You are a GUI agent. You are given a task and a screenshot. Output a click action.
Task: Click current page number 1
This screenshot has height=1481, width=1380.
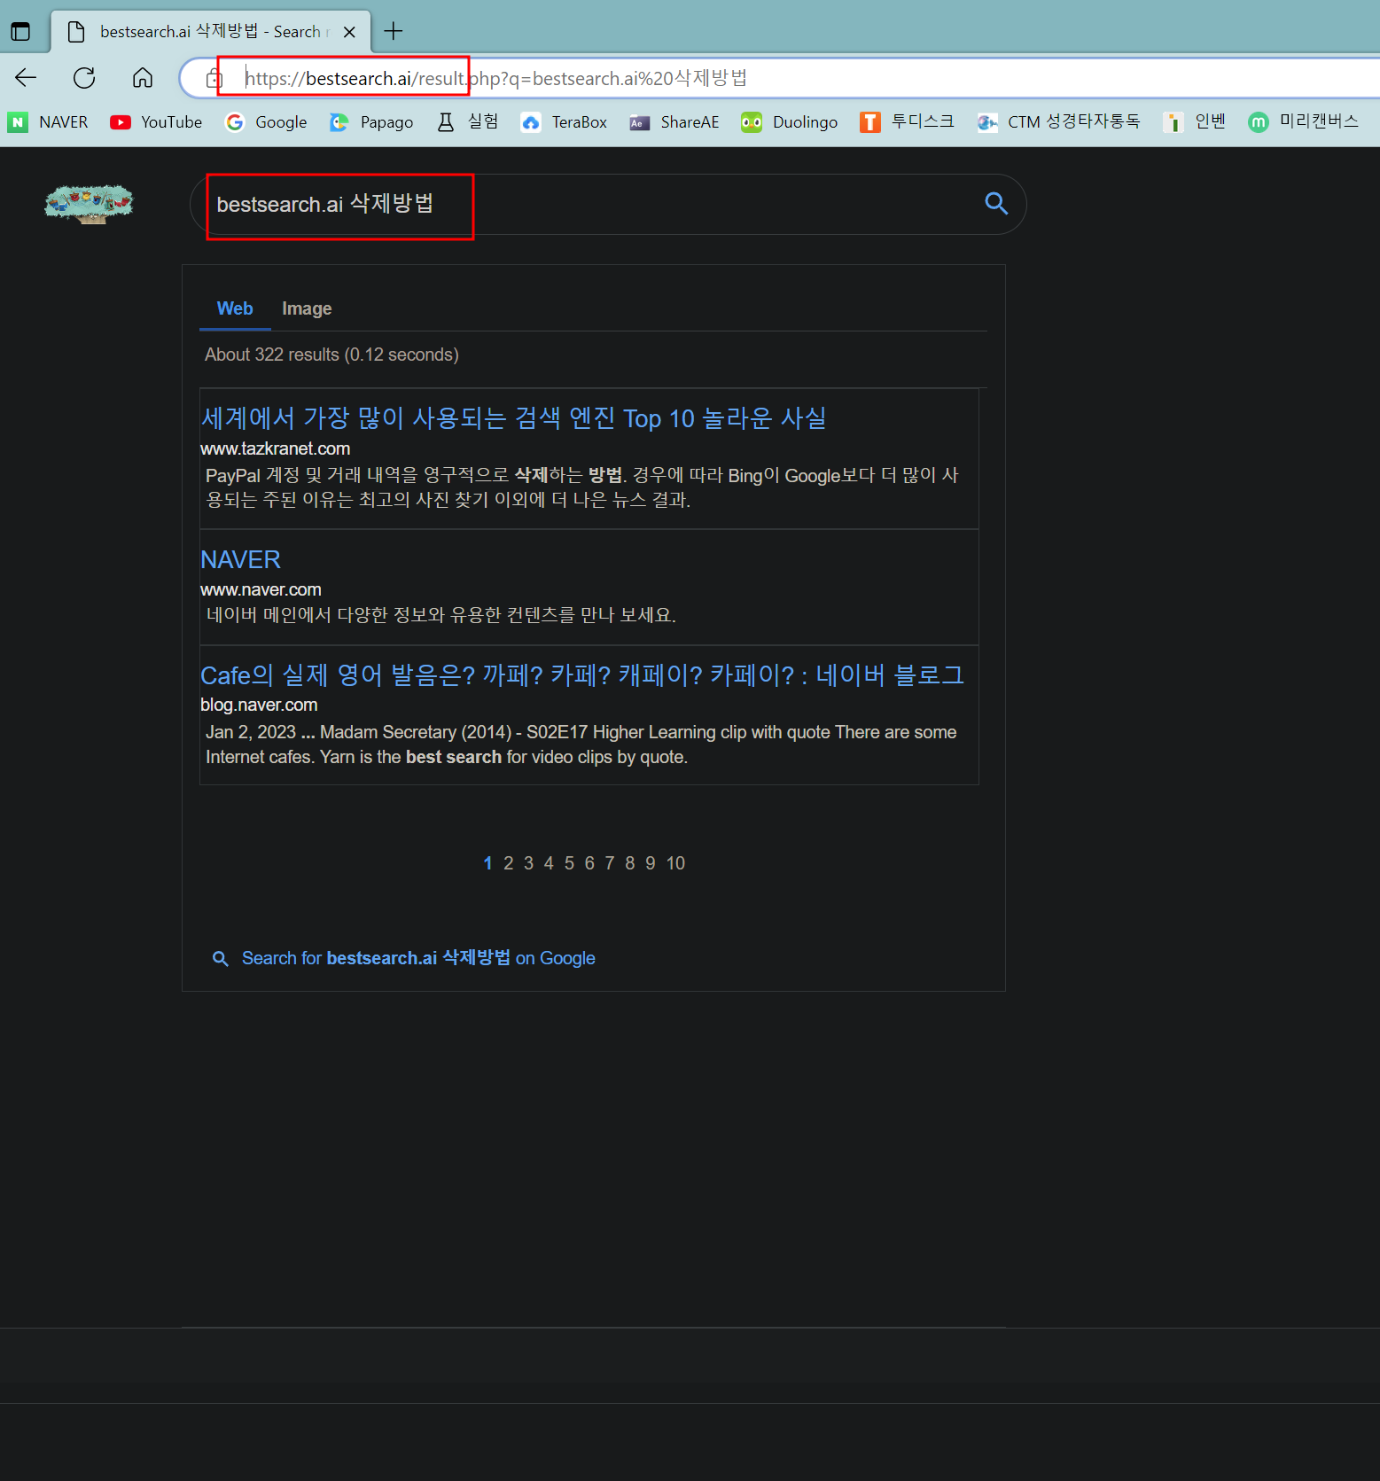pos(487,863)
